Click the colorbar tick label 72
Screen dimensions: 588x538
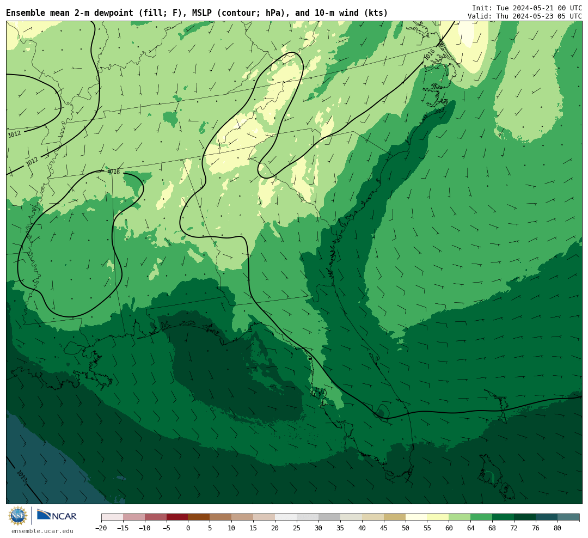pyautogui.click(x=514, y=528)
